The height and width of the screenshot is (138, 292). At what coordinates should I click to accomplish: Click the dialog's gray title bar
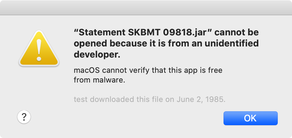[x=146, y=7]
